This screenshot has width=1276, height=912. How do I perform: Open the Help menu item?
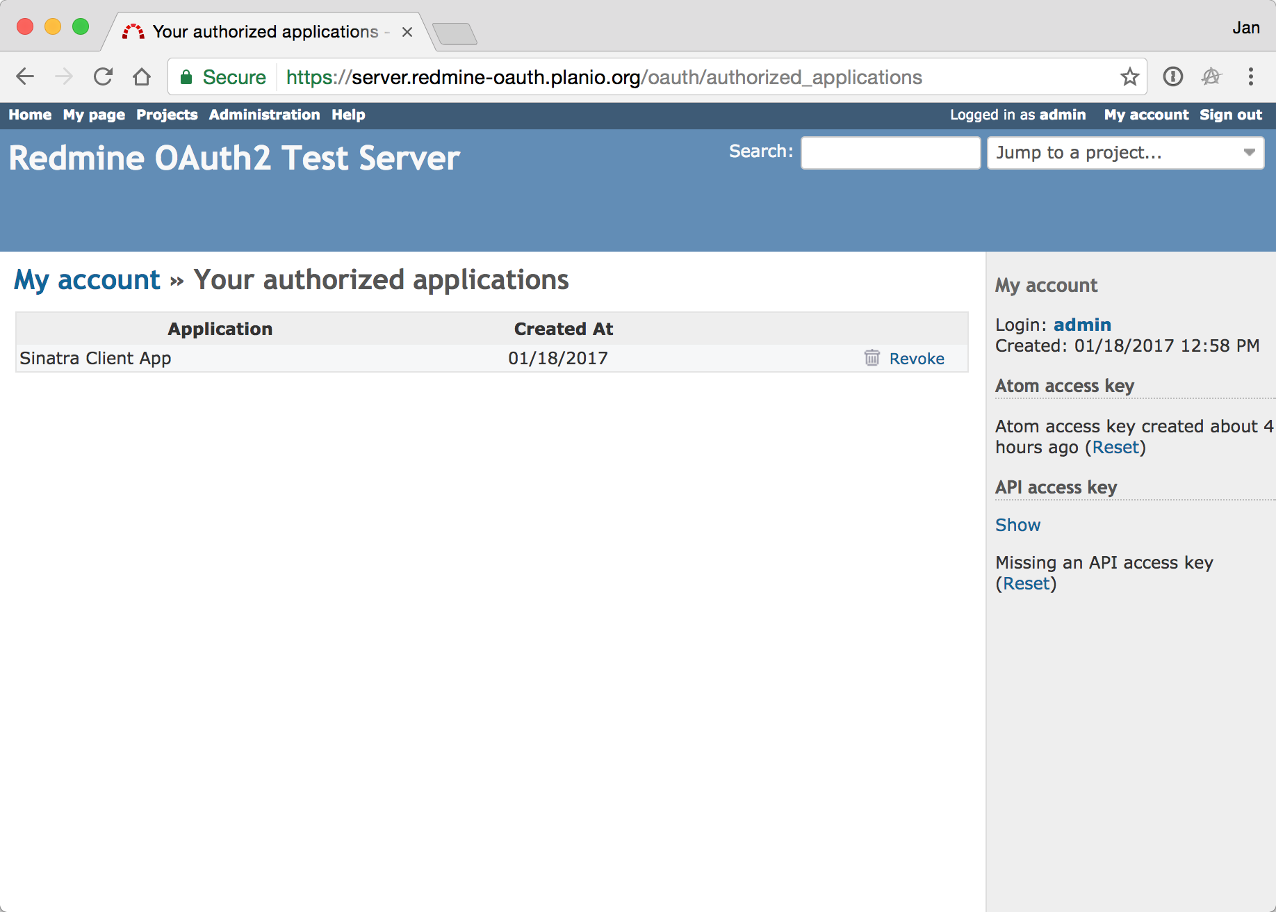(348, 115)
